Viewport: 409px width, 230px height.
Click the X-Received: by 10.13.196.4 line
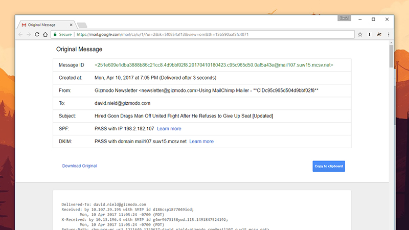[x=145, y=220]
